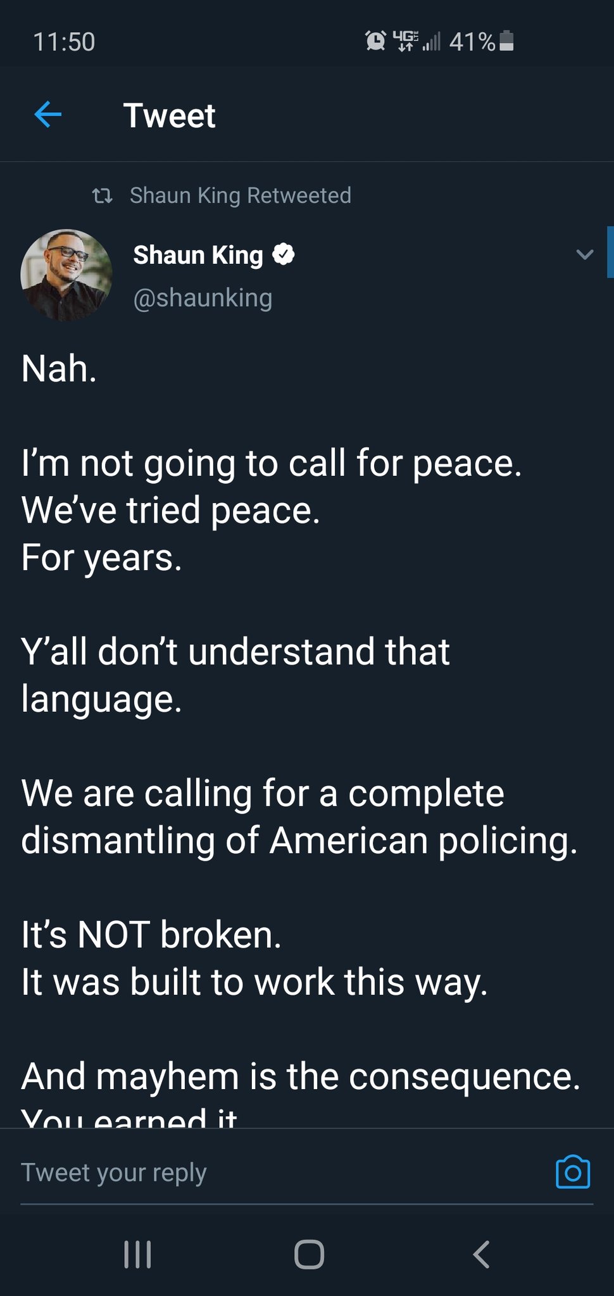Open the Shaun King display name

point(197,255)
